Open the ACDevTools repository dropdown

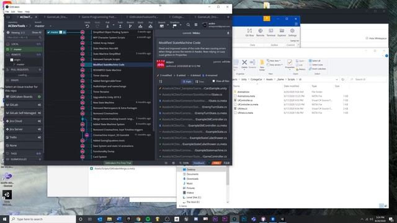pos(17,26)
